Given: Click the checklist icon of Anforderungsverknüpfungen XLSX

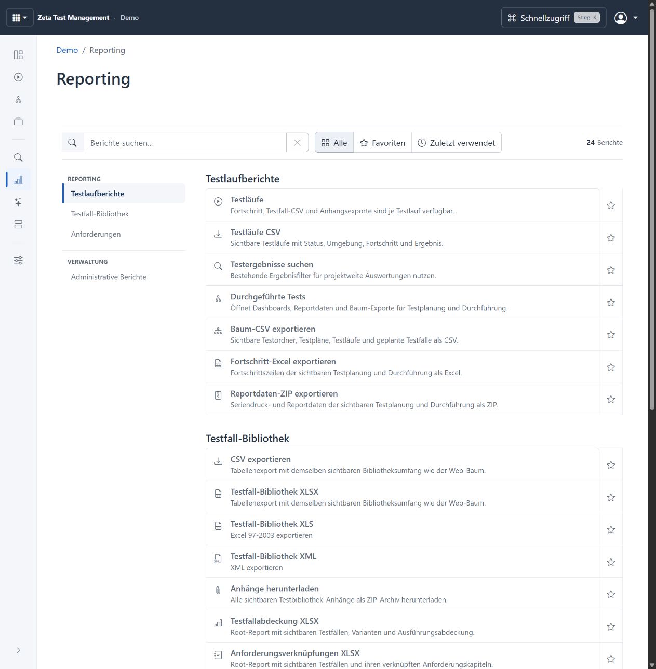Looking at the screenshot, I should click(x=218, y=655).
